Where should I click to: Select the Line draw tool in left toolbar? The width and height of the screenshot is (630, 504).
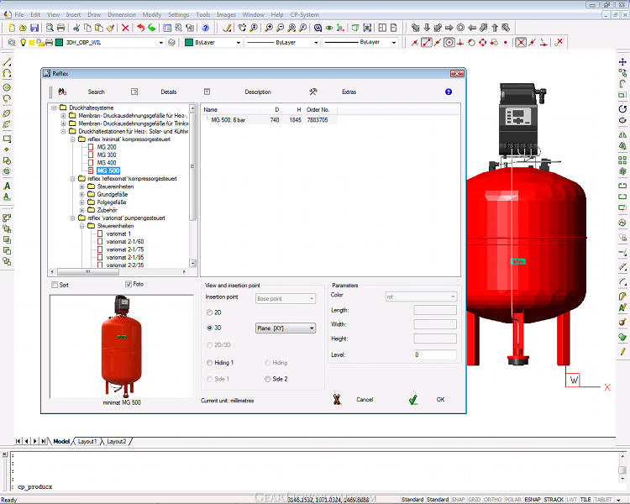tap(7, 62)
